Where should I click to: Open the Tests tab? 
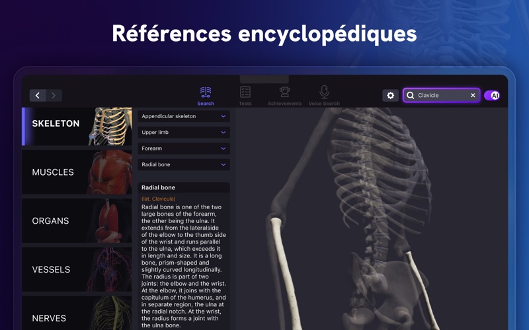click(245, 96)
